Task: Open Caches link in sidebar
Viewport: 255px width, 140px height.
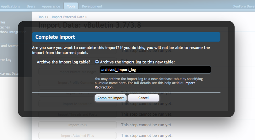Action: [5, 27]
